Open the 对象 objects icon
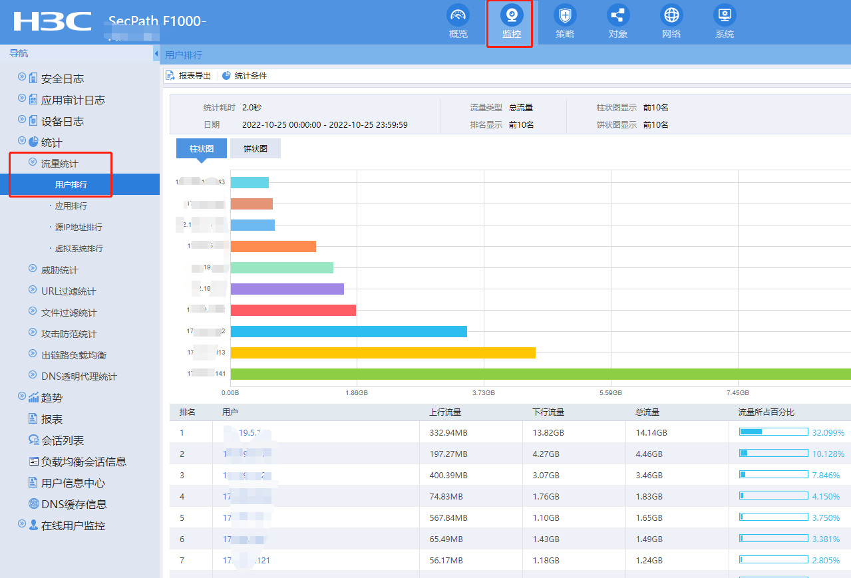851x578 pixels. tap(617, 15)
